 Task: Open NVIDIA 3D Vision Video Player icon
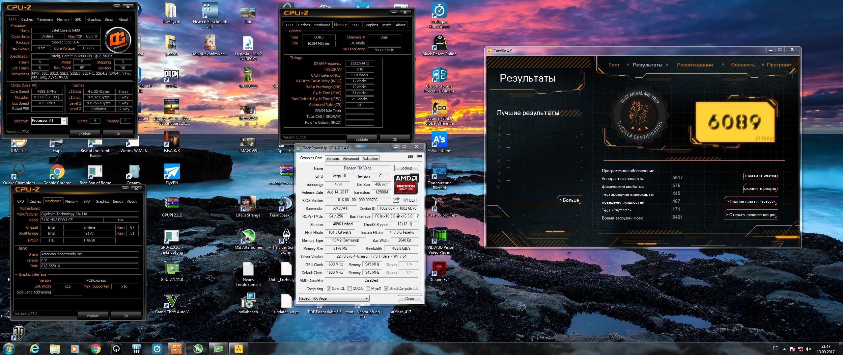(440, 241)
